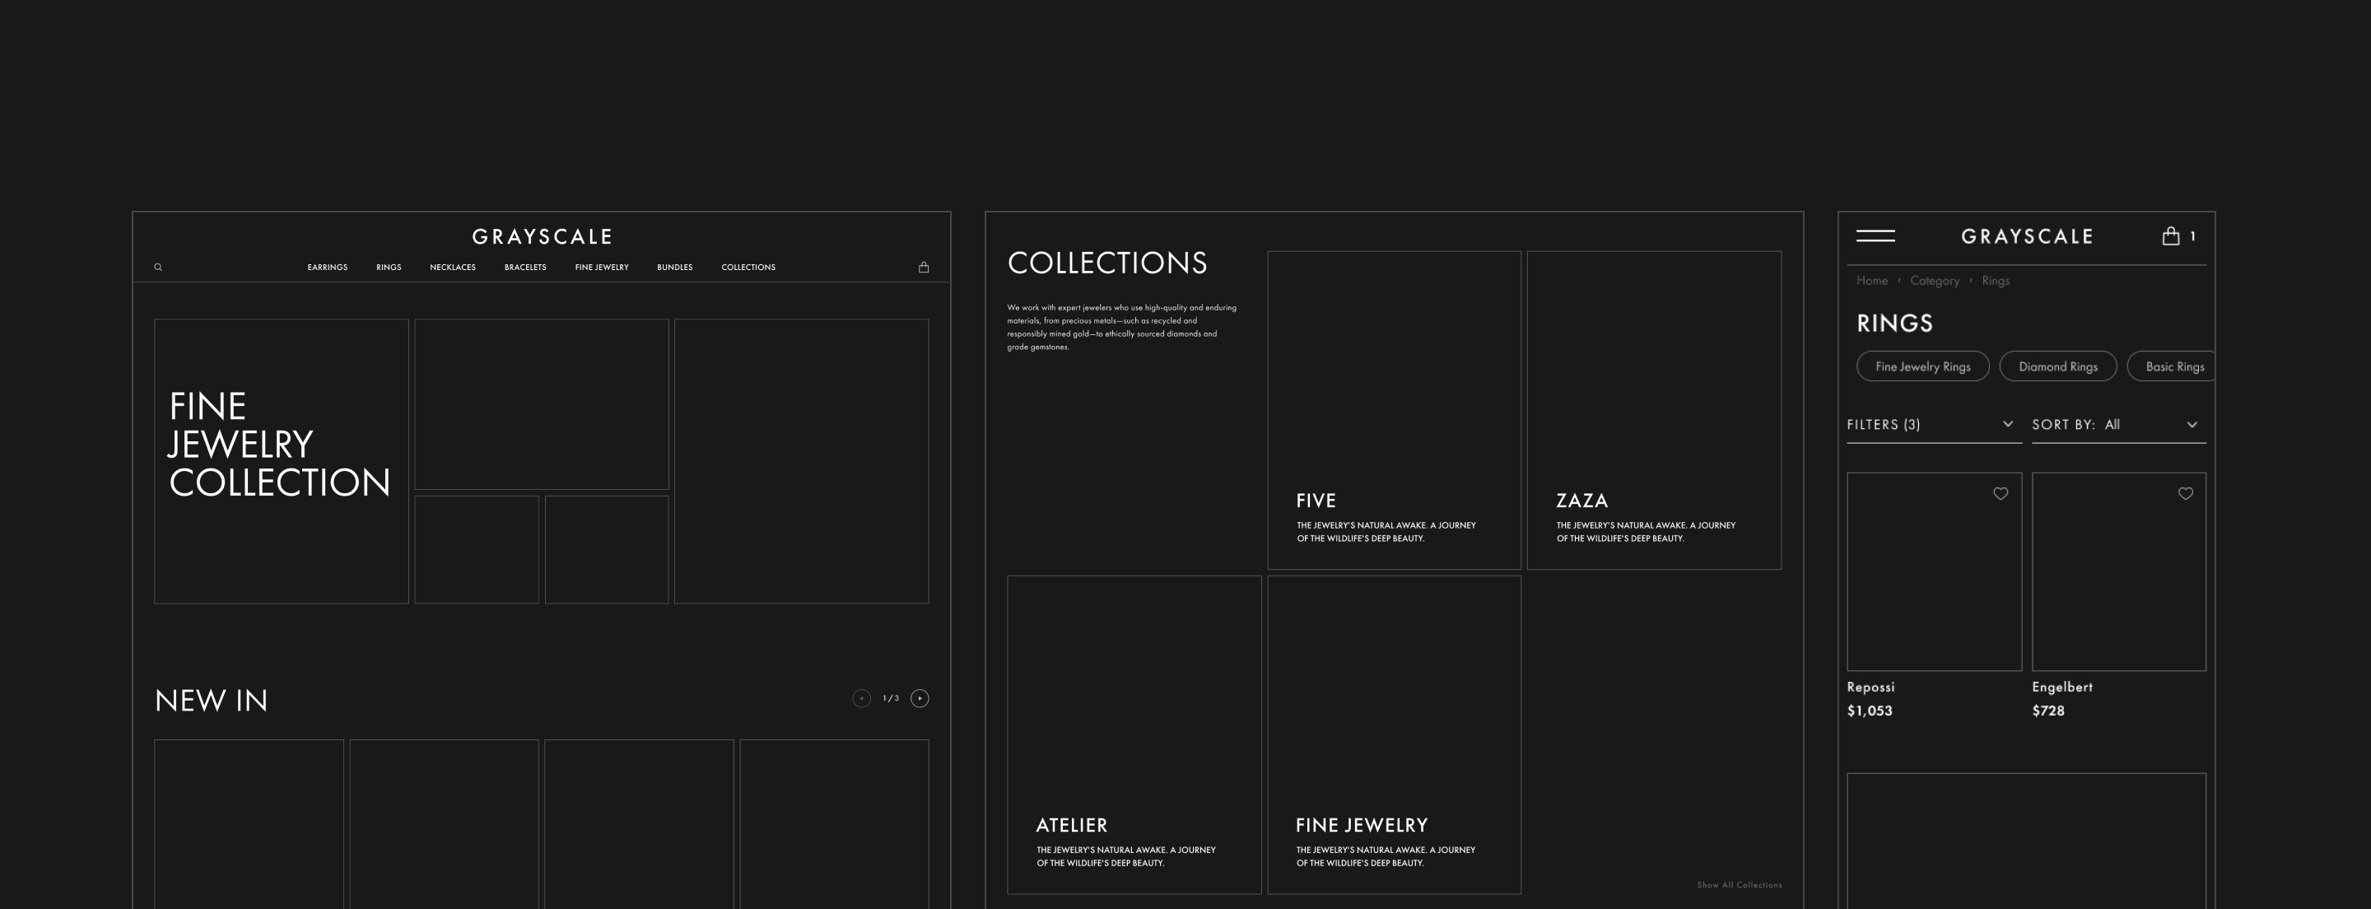Click the Fine Jewelry Collection hero banner
This screenshot has height=909, width=2371.
281,460
